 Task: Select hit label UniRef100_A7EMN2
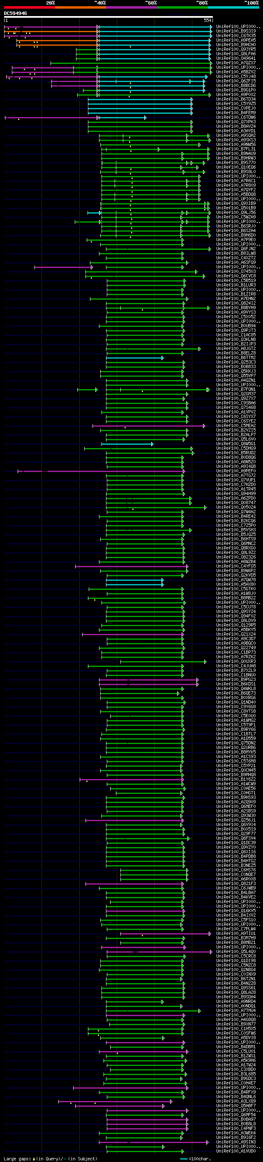point(236,298)
